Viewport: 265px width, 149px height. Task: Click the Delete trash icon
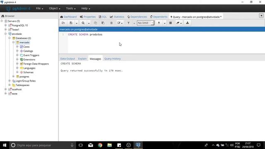tap(111, 23)
